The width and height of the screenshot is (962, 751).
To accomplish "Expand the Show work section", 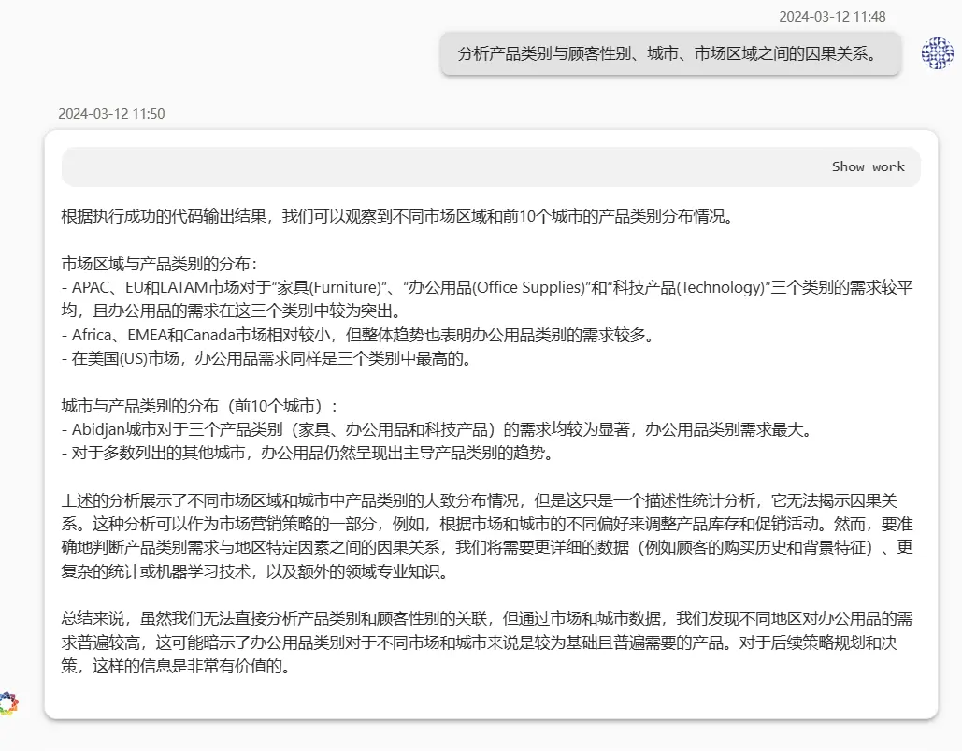I will point(868,166).
